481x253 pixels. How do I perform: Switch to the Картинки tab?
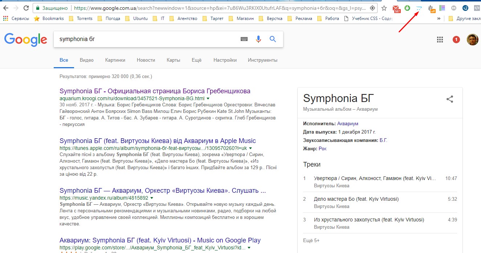point(115,60)
